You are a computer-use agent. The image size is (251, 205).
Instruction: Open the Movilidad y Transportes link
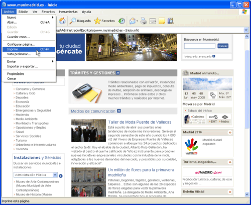click(32, 123)
